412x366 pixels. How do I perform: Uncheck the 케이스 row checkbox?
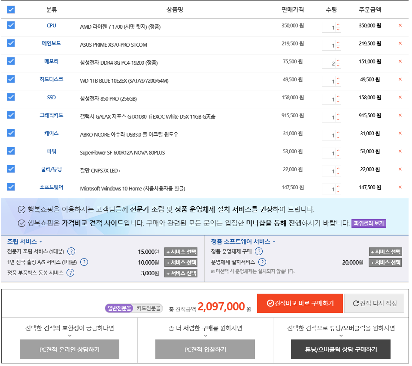[11, 134]
